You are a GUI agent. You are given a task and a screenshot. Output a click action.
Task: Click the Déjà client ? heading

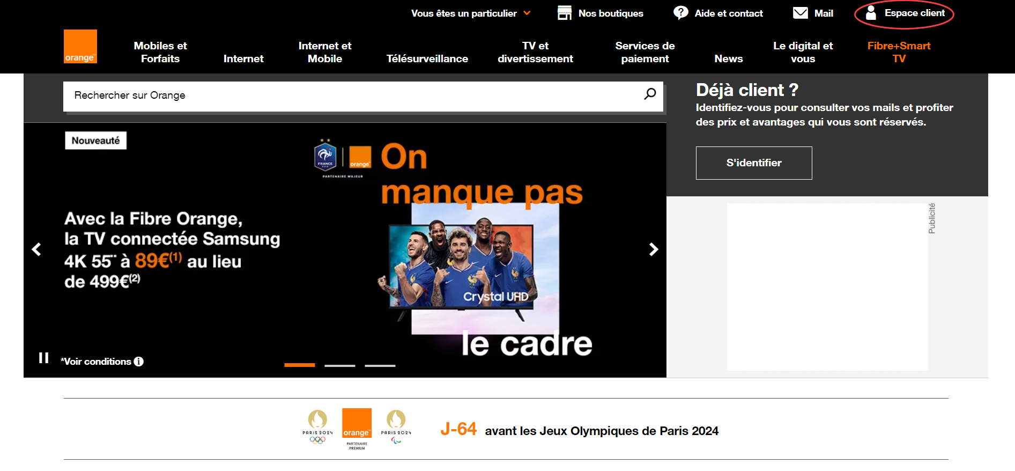pos(747,90)
